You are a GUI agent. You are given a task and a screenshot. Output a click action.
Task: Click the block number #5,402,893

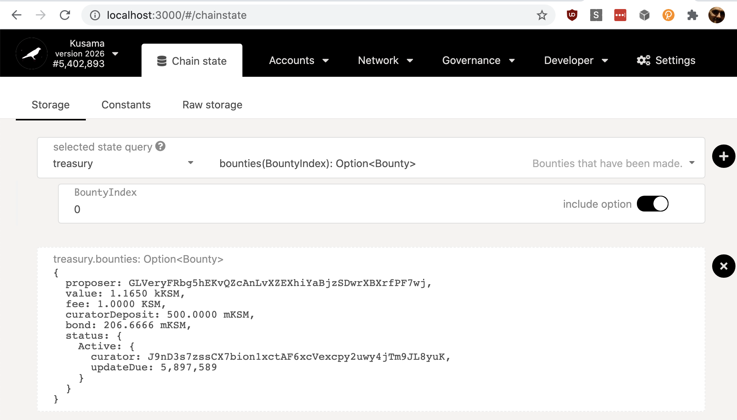pos(79,64)
